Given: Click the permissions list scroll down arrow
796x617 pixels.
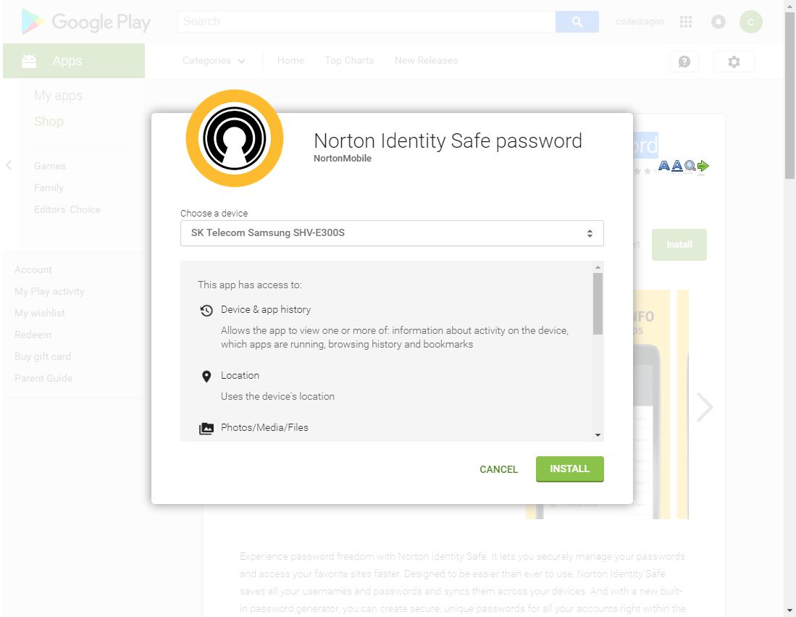Looking at the screenshot, I should 598,435.
